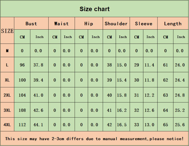Select the Shoulder column header
189x146 pixels.
(116, 24)
